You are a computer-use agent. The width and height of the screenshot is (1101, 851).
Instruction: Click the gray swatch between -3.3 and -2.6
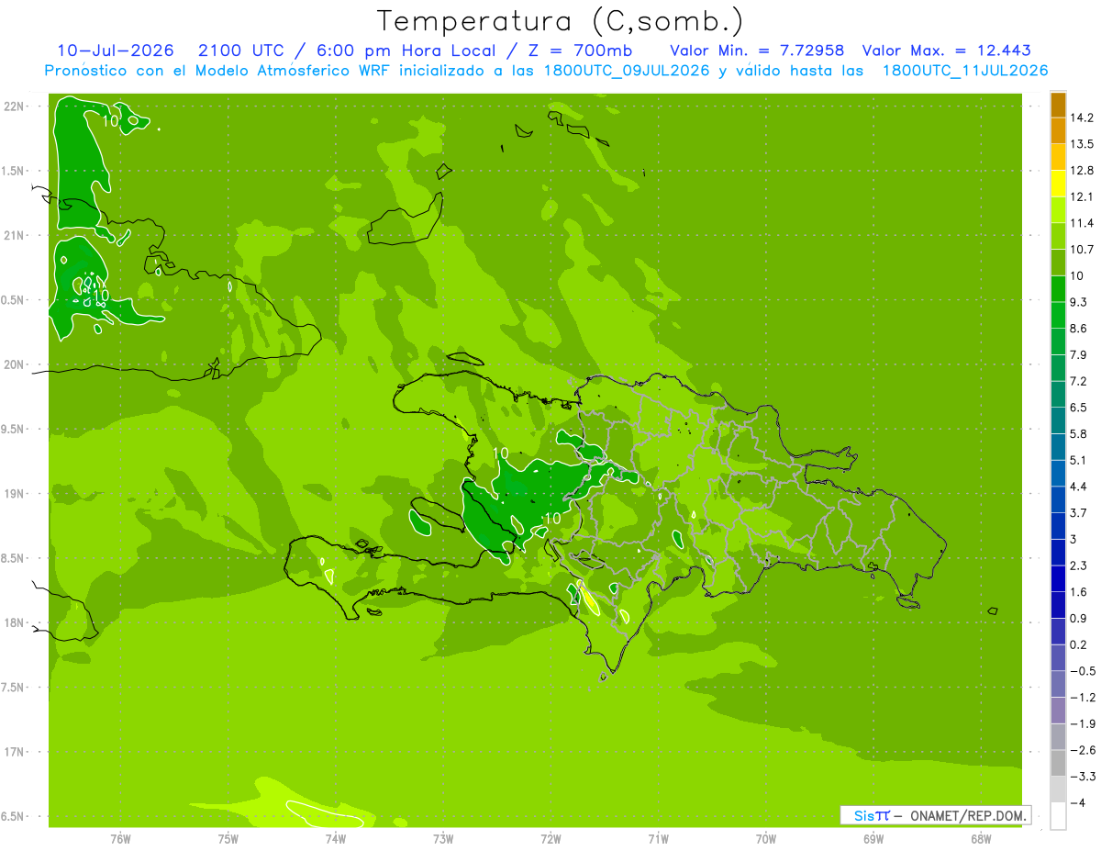[x=1058, y=763]
